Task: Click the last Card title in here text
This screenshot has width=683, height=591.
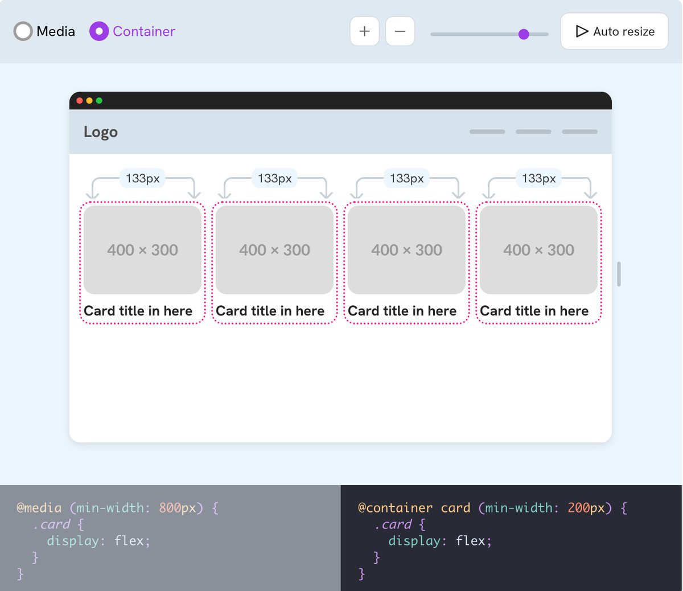Action: click(534, 311)
